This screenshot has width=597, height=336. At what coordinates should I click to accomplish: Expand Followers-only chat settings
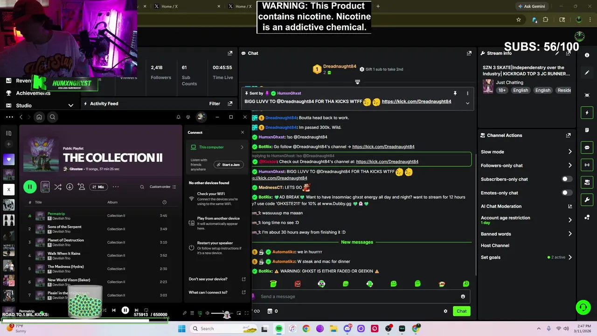(x=526, y=165)
